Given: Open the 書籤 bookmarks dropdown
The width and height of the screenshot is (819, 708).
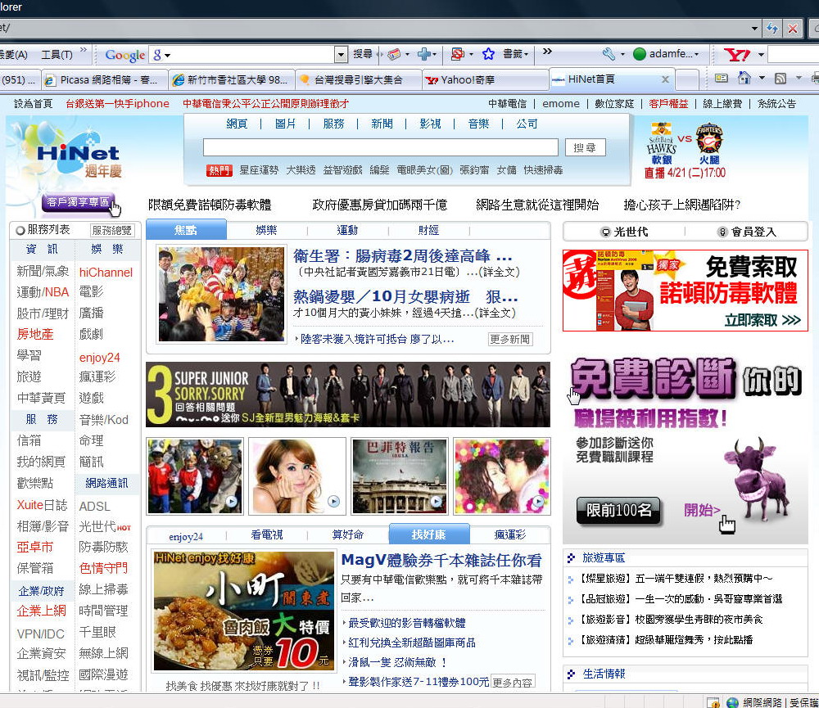Looking at the screenshot, I should point(515,54).
